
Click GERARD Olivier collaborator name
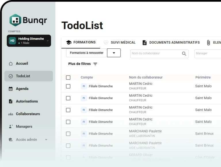[x=141, y=155]
